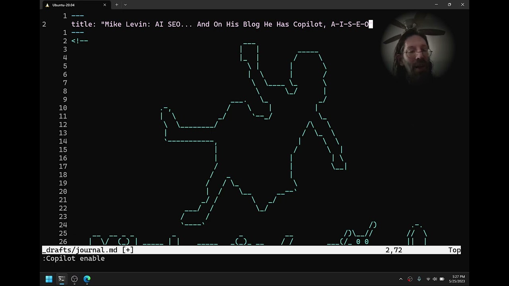The width and height of the screenshot is (509, 286).
Task: Select the Ubuntu-20.04 terminal tab
Action: point(76,5)
